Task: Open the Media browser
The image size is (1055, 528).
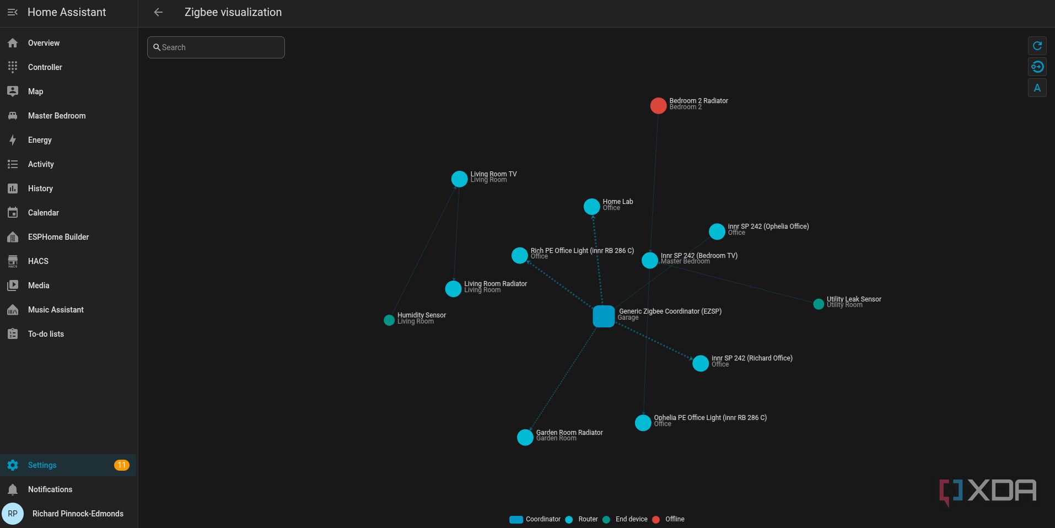Action: click(x=68, y=285)
